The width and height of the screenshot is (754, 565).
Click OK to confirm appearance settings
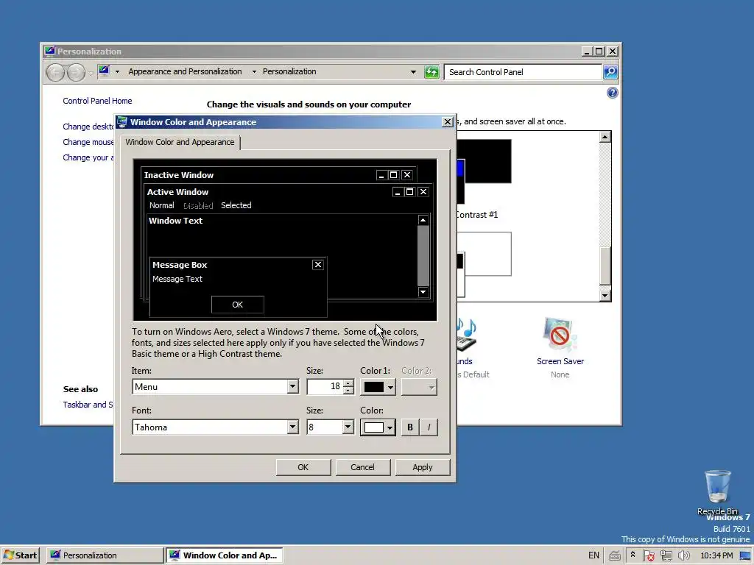pyautogui.click(x=303, y=467)
